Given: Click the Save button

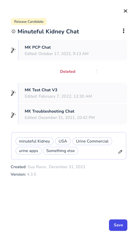Looking at the screenshot, I should [118, 225].
